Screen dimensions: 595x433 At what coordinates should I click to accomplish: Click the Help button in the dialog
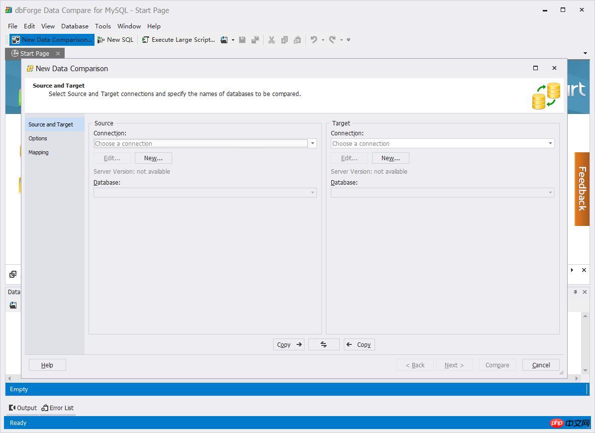point(47,365)
